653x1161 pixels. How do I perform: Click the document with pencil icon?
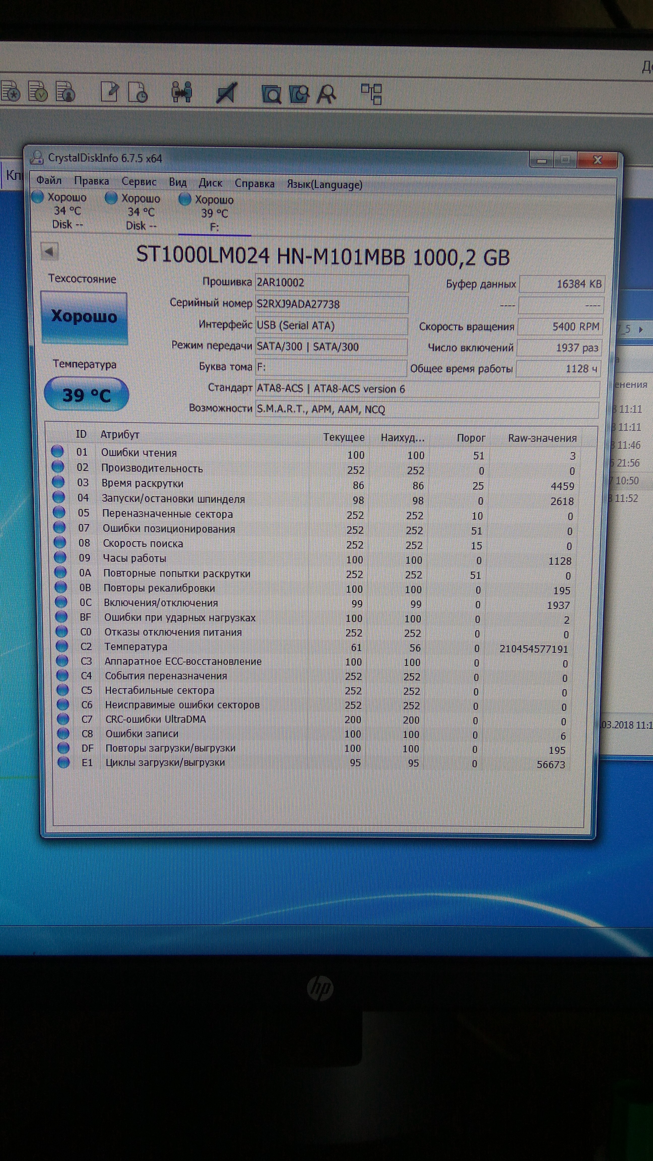[x=110, y=92]
